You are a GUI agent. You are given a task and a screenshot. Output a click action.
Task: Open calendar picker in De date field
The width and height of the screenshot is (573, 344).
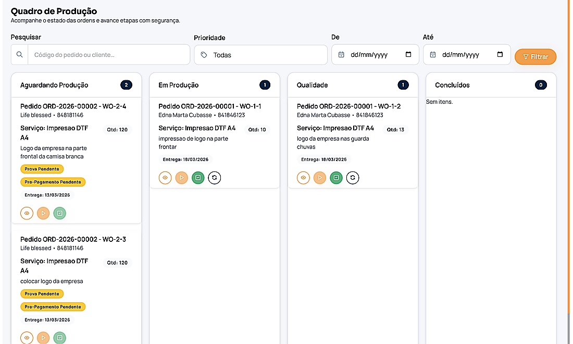[408, 55]
